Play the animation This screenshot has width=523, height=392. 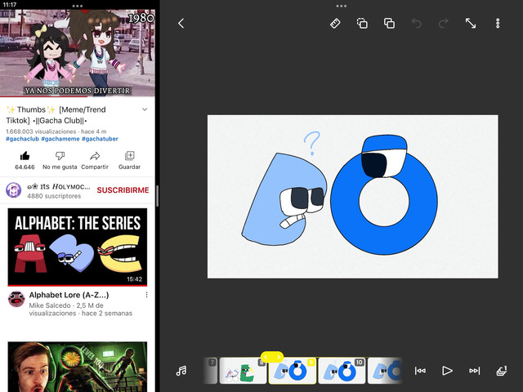tap(447, 371)
